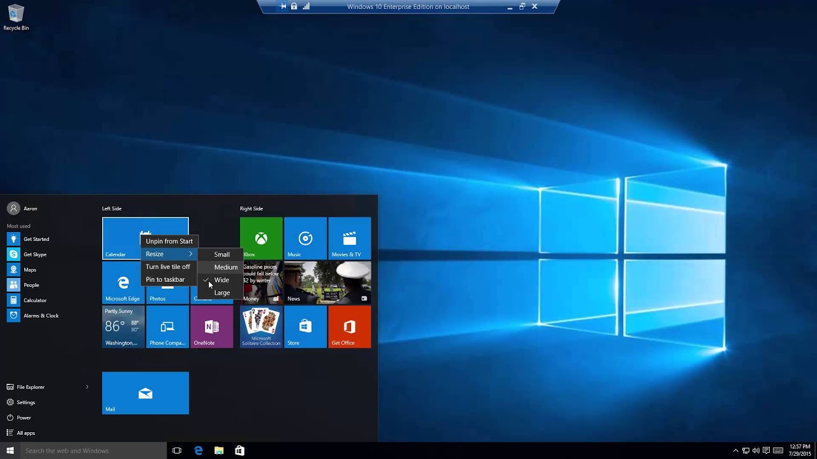This screenshot has width=817, height=459.
Task: Open the Store tile
Action: tap(305, 326)
